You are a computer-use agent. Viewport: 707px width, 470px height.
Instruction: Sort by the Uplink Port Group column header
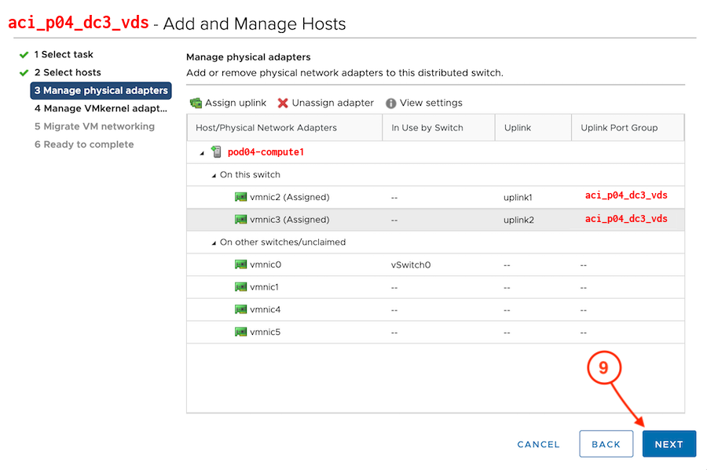pyautogui.click(x=619, y=128)
